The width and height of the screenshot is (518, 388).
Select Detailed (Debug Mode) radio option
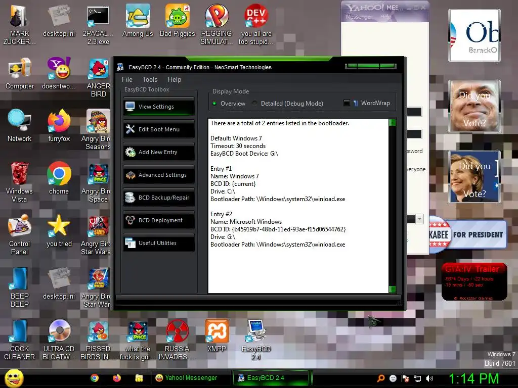(x=288, y=103)
